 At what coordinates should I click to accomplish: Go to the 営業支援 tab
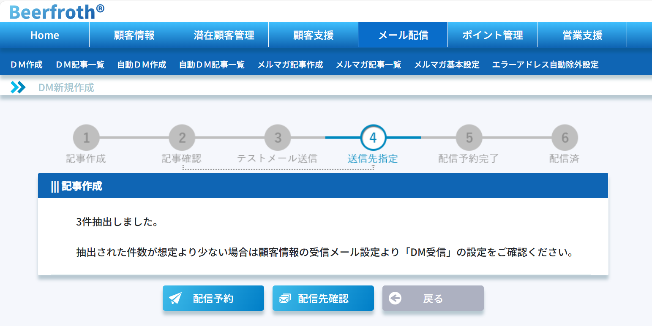(582, 35)
